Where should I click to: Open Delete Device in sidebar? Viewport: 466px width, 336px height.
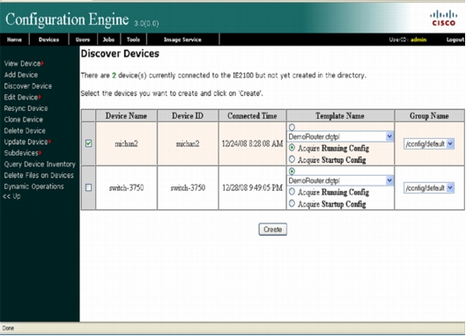tap(25, 131)
